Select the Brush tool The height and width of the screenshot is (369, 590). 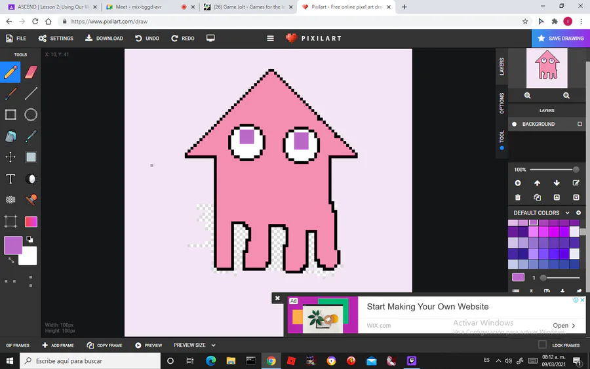click(x=10, y=93)
